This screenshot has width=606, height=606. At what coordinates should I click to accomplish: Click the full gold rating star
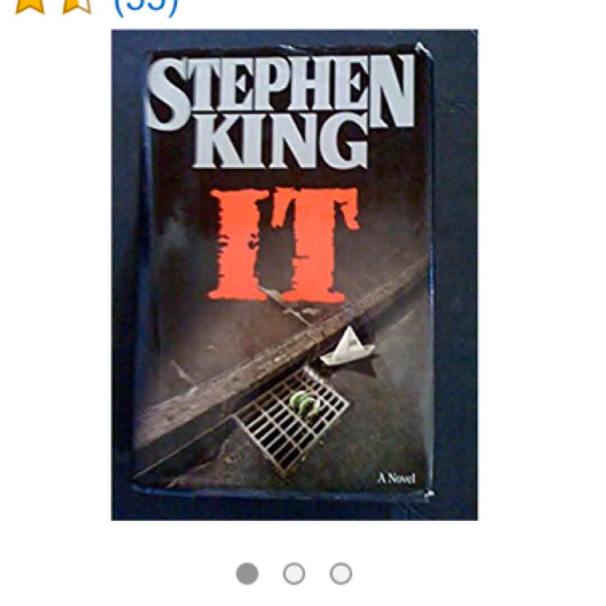[30, 6]
